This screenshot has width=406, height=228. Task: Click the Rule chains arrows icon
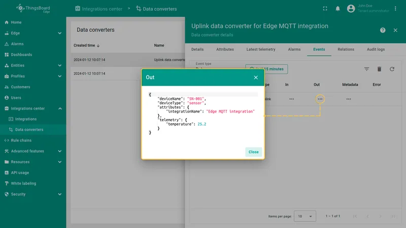click(7, 140)
